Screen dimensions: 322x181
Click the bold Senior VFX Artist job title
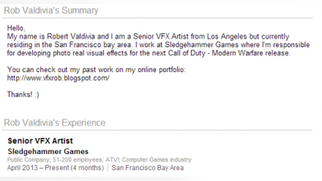pyautogui.click(x=40, y=141)
